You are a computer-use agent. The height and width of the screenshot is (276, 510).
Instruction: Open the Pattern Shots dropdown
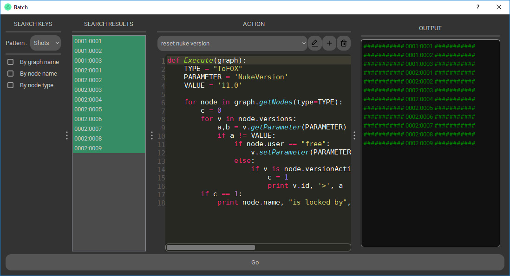click(x=46, y=43)
